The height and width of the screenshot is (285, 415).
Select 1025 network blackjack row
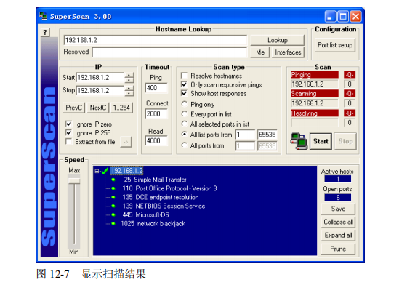pyautogui.click(x=153, y=223)
